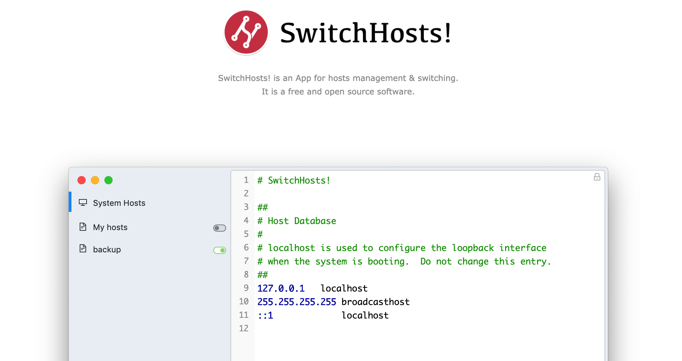Screen dimensions: 682x361
Task: Click the '# SwitchHosts!' comment on line 1
Action: 293,180
